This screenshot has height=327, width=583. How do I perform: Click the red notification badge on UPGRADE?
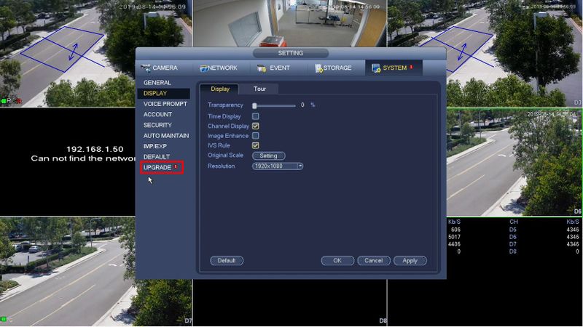point(176,167)
